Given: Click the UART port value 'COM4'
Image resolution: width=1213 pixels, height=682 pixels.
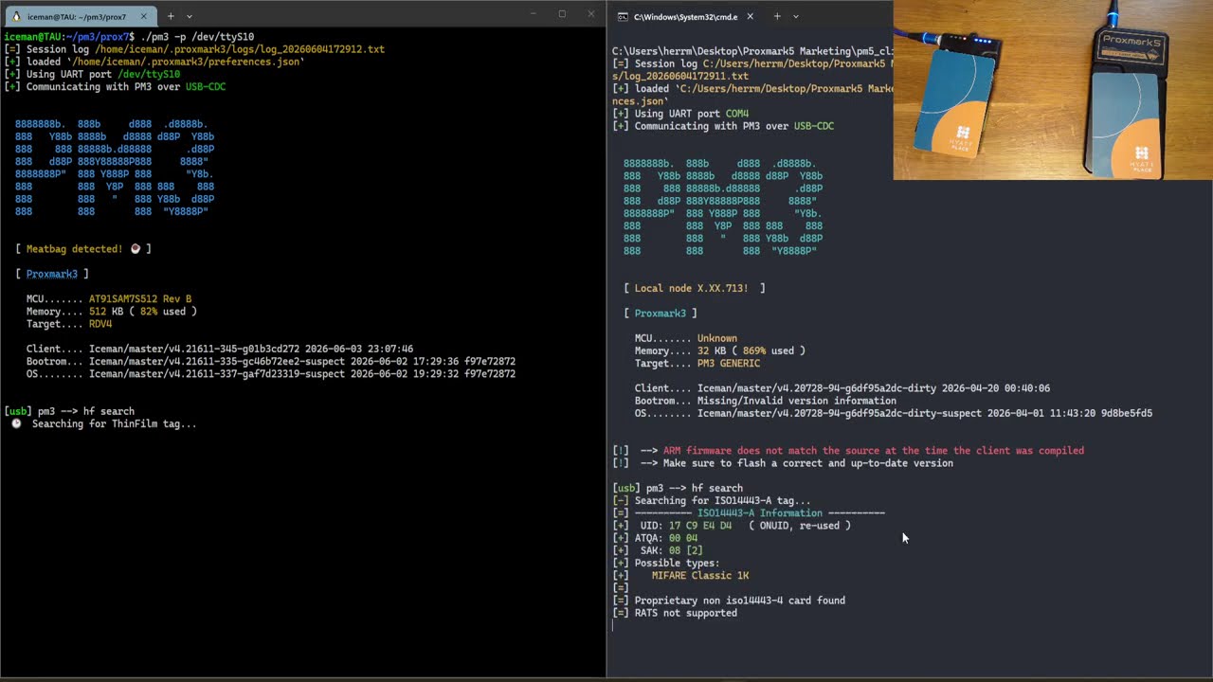Looking at the screenshot, I should [737, 114].
